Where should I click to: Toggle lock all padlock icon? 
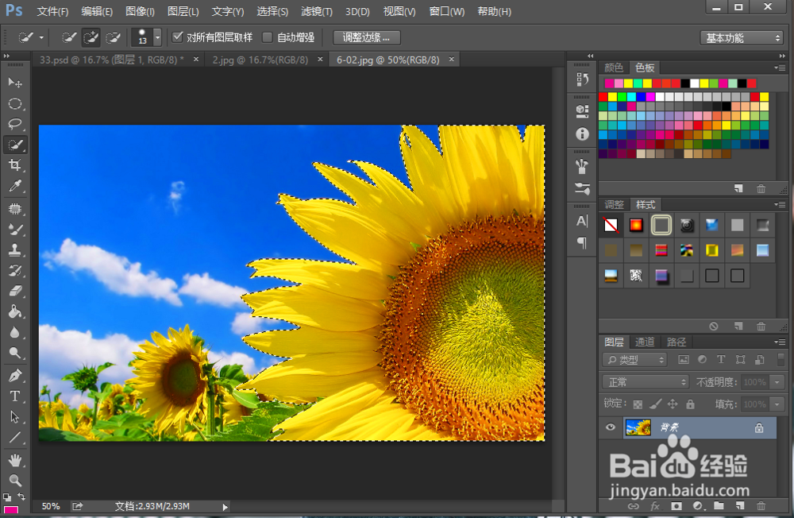point(690,404)
